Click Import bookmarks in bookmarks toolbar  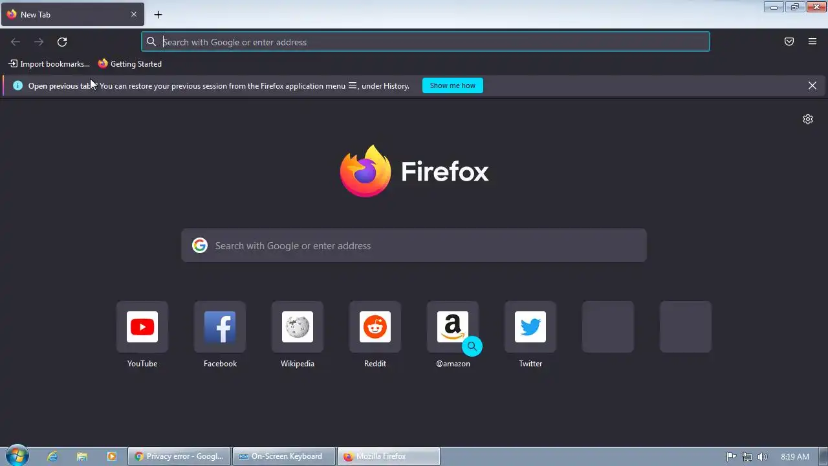tap(49, 64)
